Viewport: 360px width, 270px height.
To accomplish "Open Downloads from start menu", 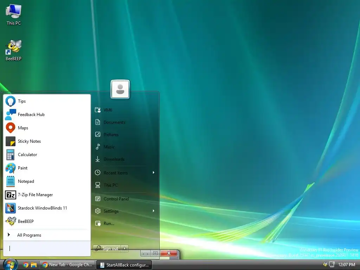I will pos(125,159).
